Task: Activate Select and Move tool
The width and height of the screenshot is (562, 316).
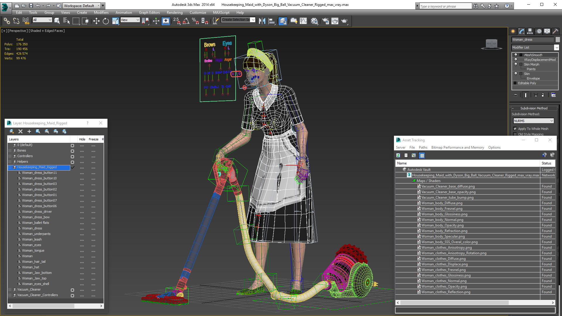Action: tap(96, 21)
